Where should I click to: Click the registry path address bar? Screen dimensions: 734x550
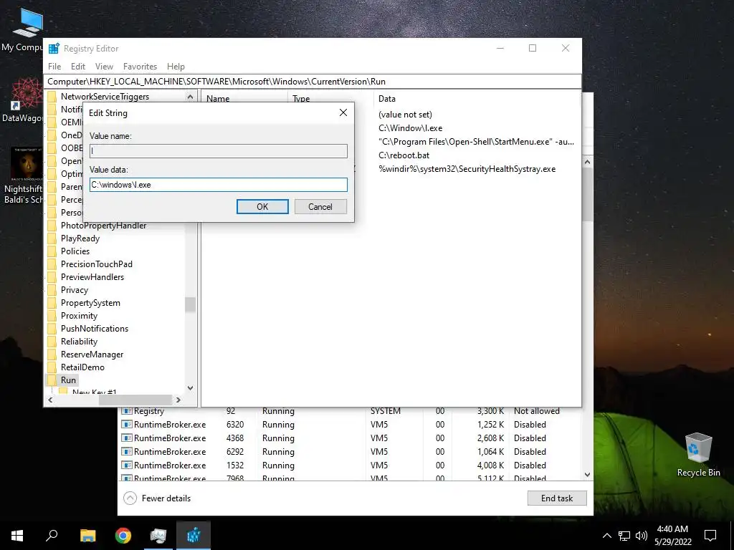click(313, 82)
